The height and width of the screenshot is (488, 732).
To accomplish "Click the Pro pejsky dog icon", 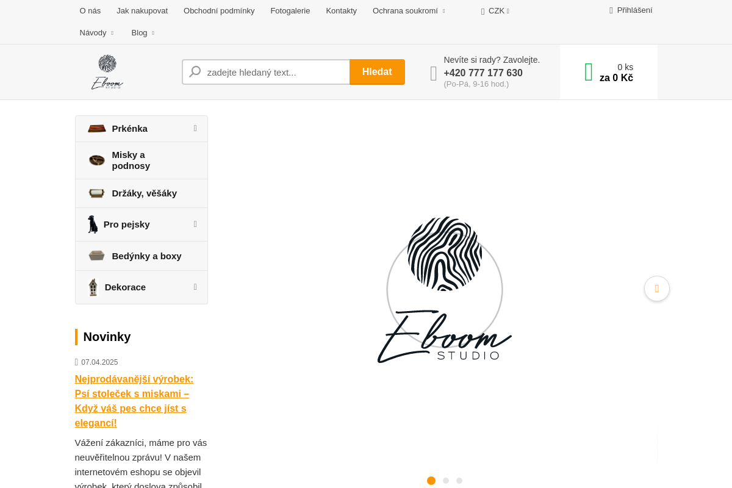I will 92,224.
